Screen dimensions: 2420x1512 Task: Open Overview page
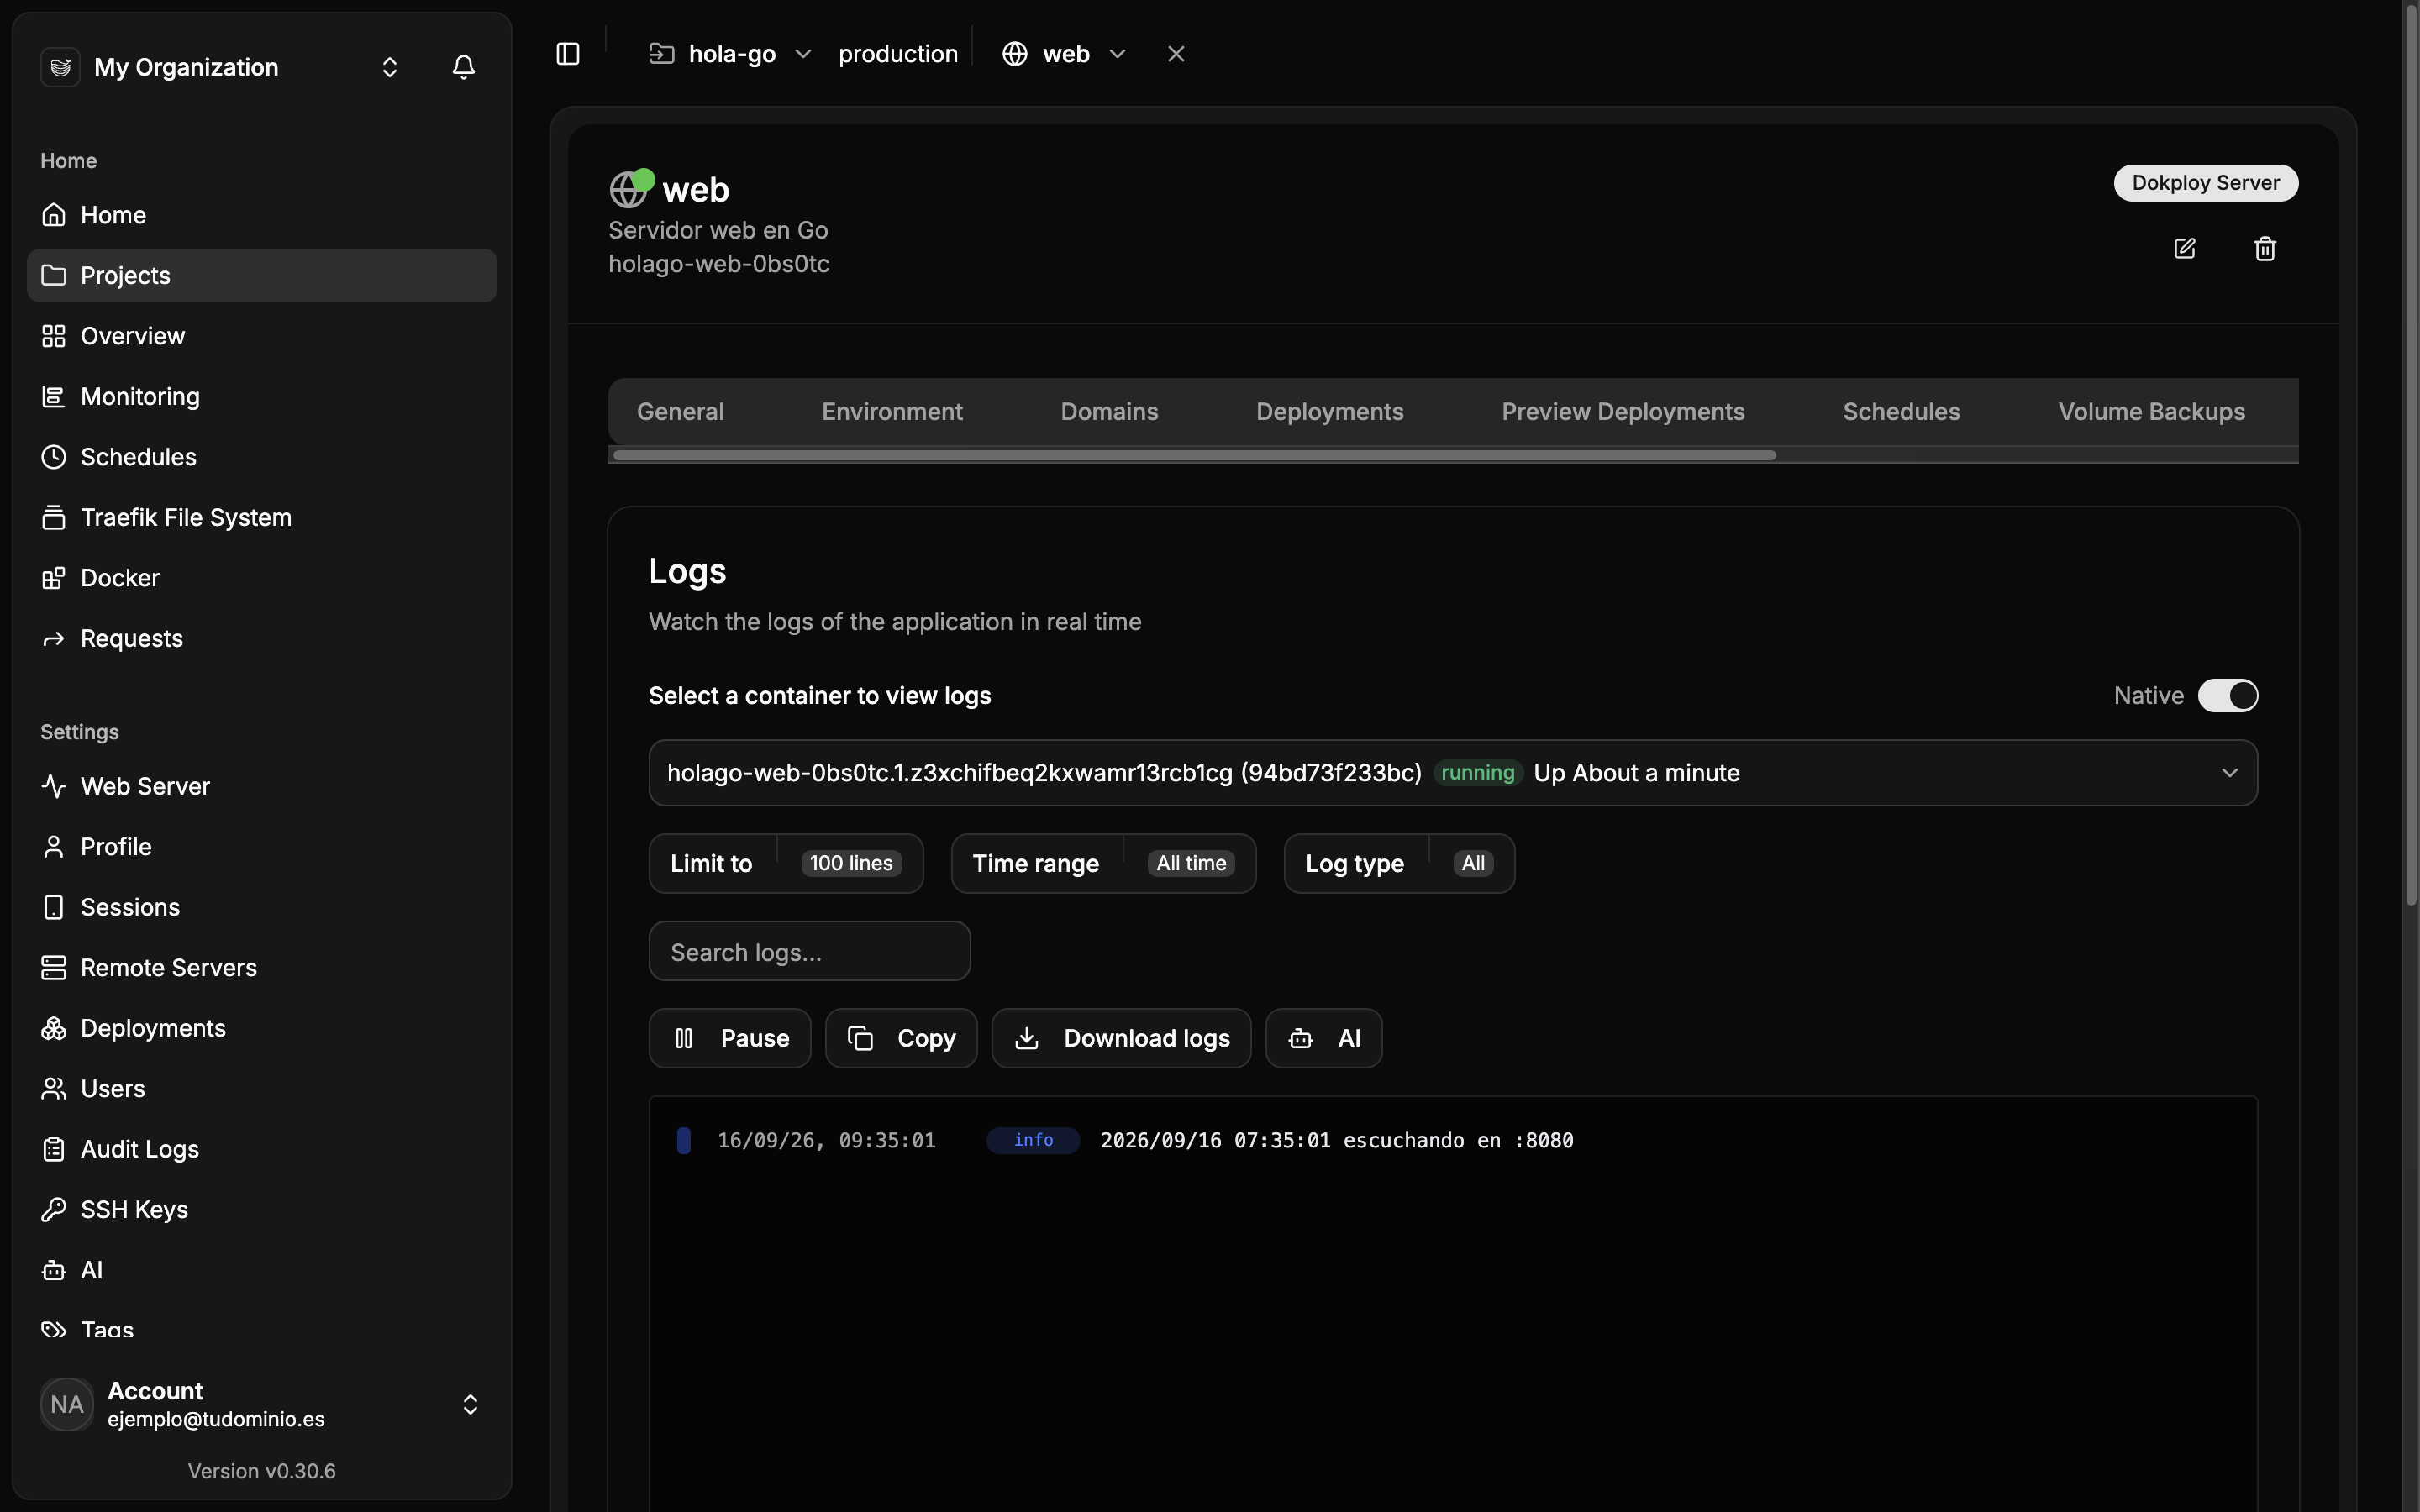(x=261, y=336)
